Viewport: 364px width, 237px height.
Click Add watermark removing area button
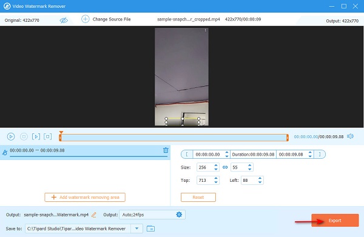point(85,198)
